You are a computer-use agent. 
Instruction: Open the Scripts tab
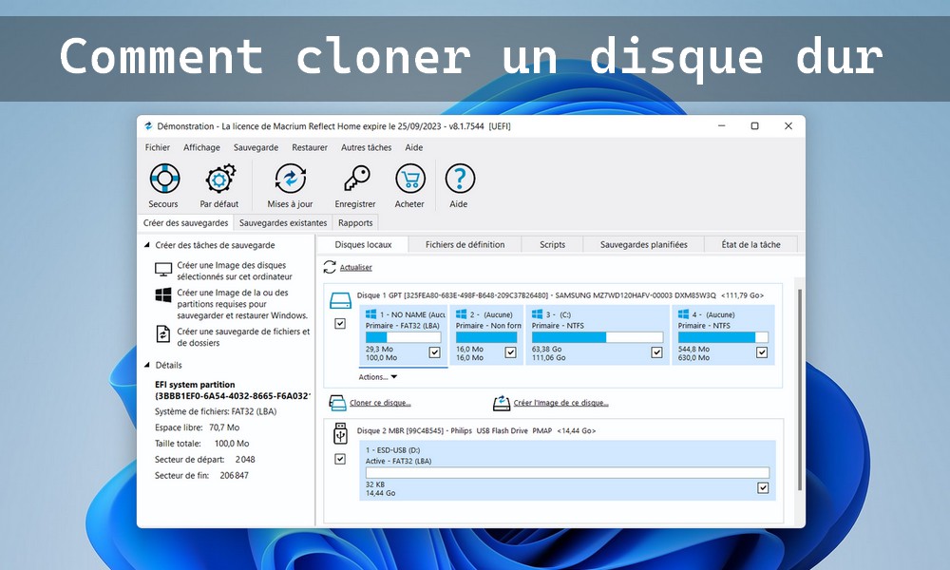(x=553, y=245)
